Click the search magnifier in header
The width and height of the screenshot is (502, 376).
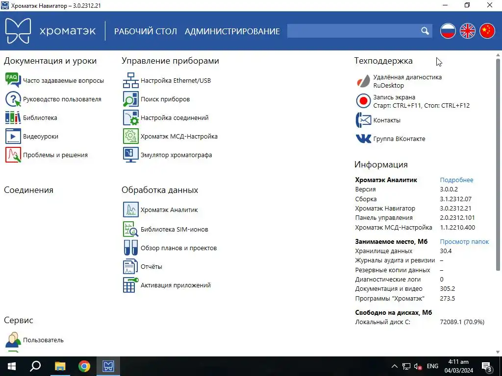tap(425, 31)
